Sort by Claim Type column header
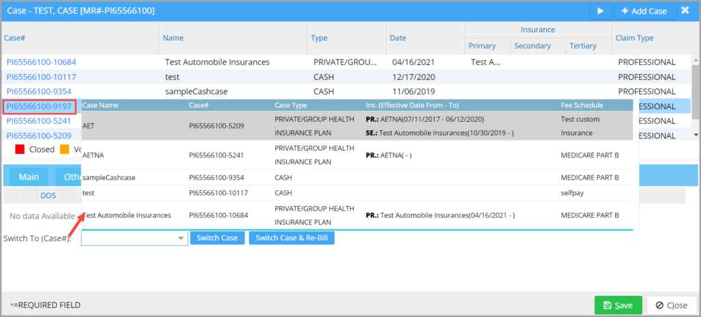This screenshot has width=701, height=317. pyautogui.click(x=635, y=38)
